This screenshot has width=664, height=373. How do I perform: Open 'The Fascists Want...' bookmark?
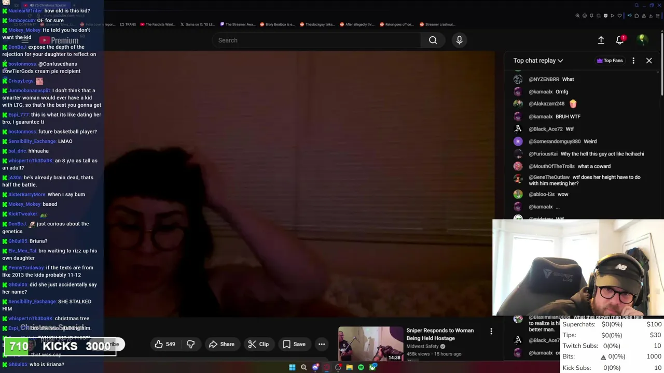pyautogui.click(x=158, y=24)
